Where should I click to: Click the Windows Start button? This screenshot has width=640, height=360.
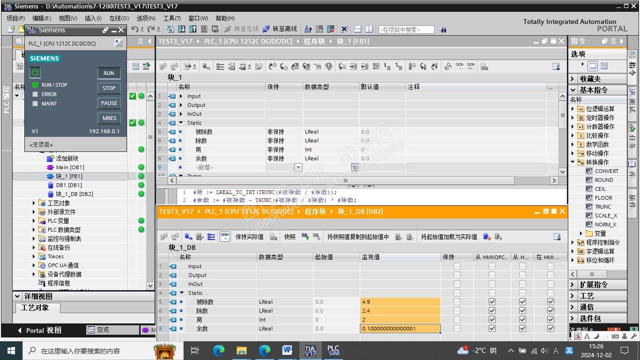[11, 351]
